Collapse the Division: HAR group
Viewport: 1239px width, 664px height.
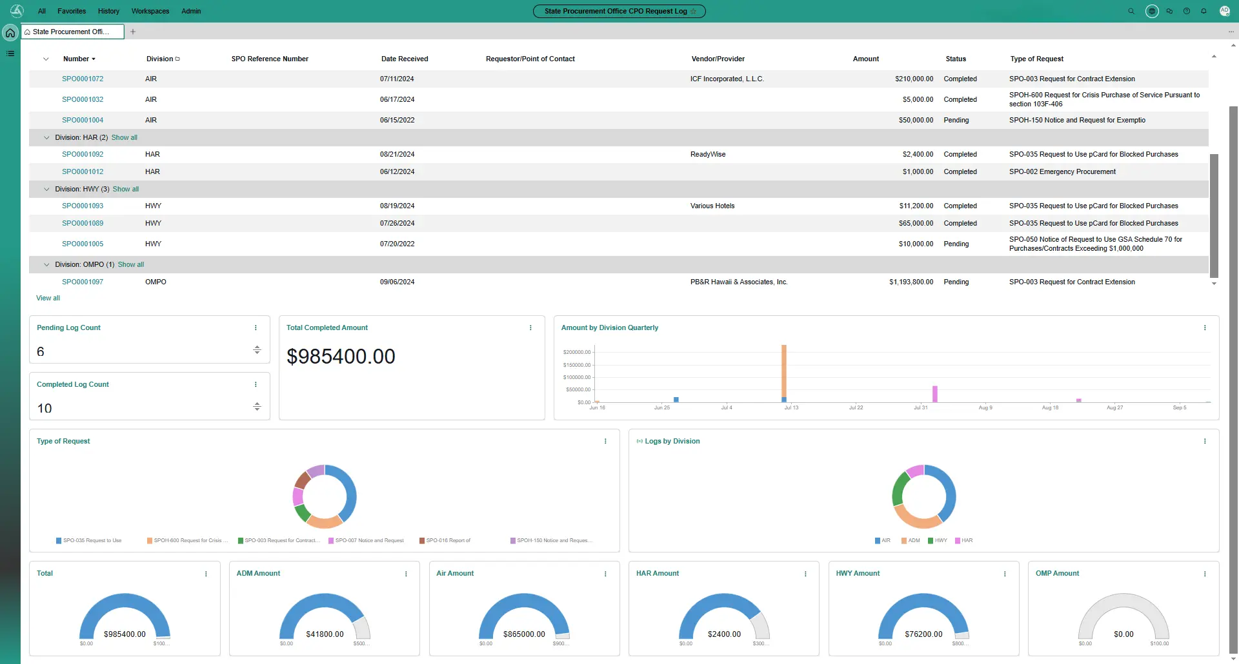click(46, 137)
